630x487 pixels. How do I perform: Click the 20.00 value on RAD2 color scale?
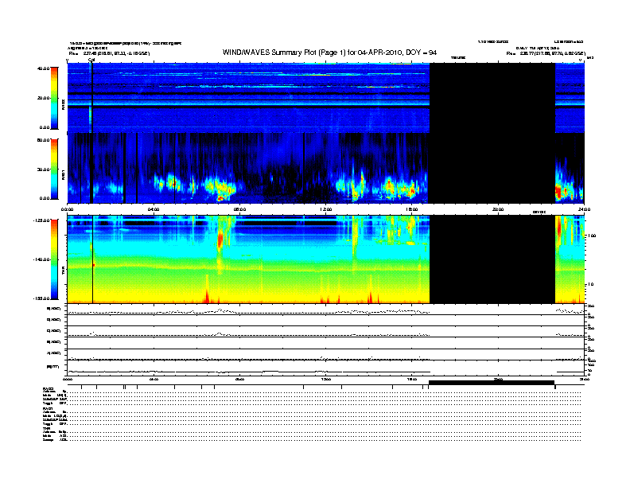click(43, 98)
